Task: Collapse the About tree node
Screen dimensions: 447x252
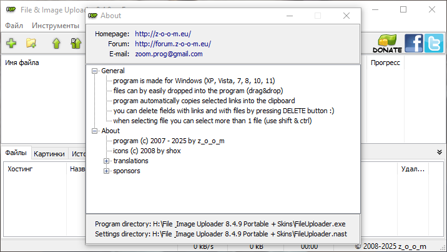Action: [x=95, y=131]
